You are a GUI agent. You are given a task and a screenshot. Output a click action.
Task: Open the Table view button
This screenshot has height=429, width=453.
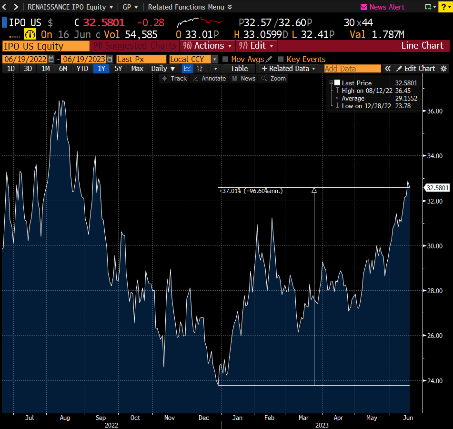[x=239, y=69]
